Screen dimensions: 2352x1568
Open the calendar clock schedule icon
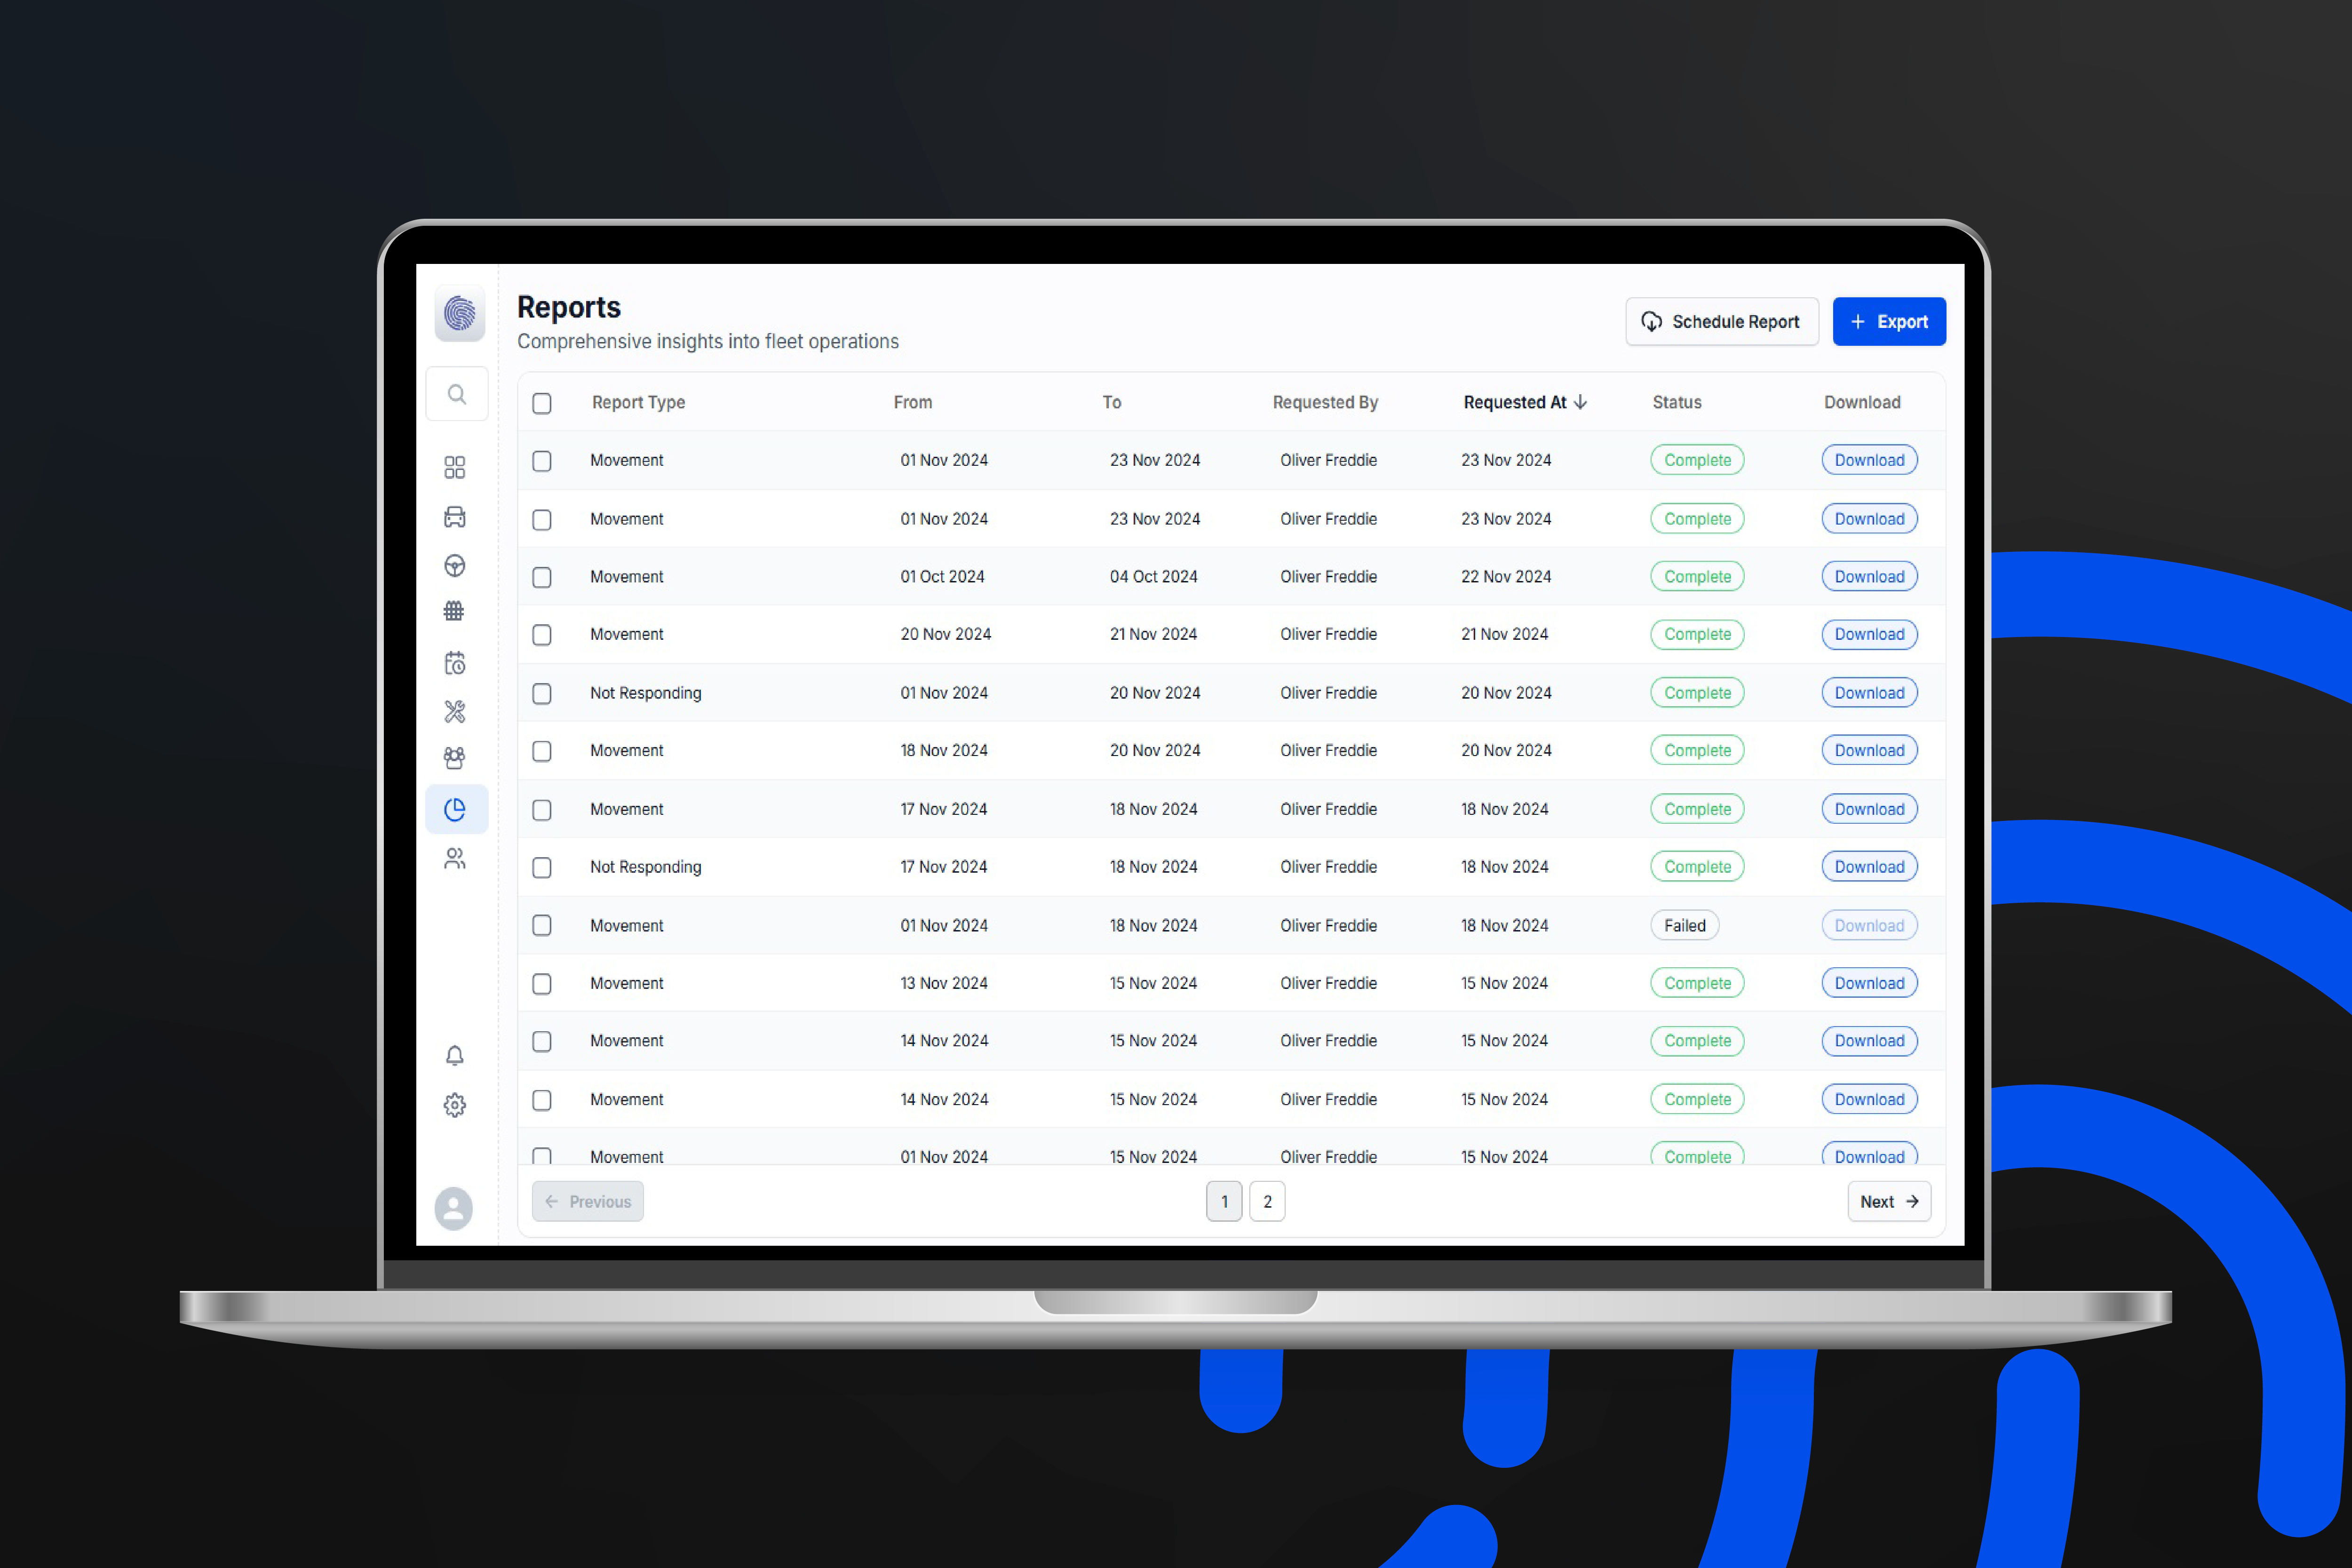pos(455,663)
